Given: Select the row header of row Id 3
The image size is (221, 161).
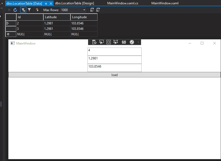Looking at the screenshot, I should click(11, 29).
